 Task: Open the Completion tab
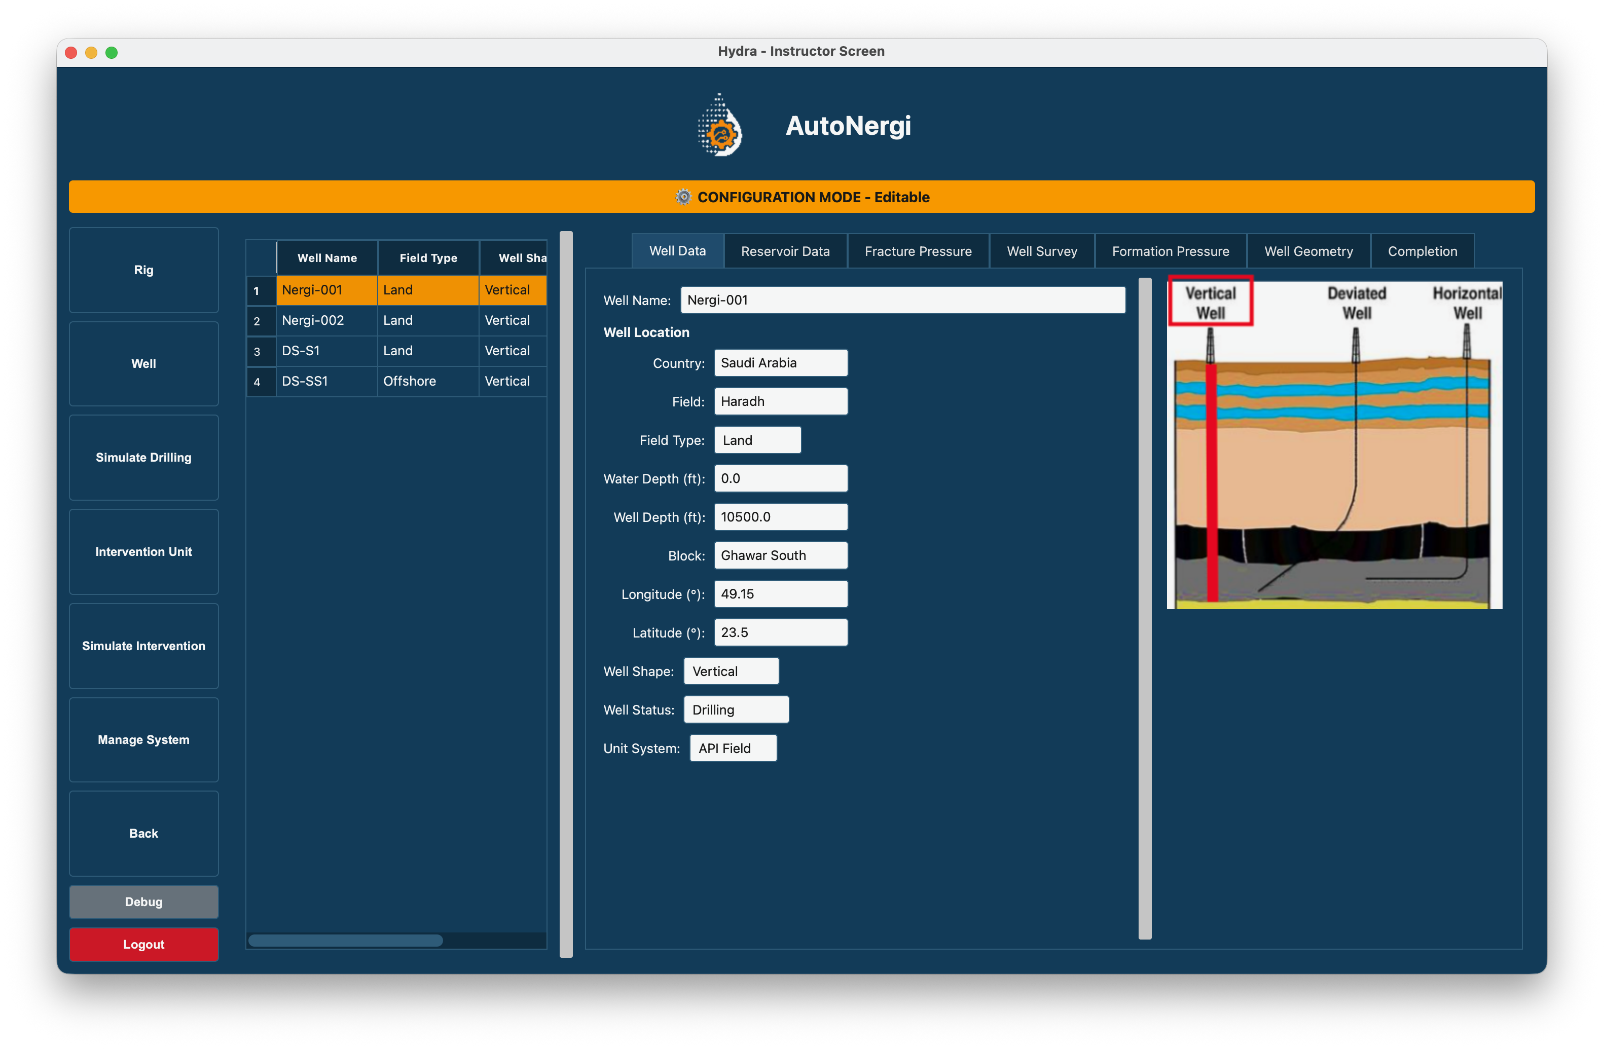click(1422, 251)
